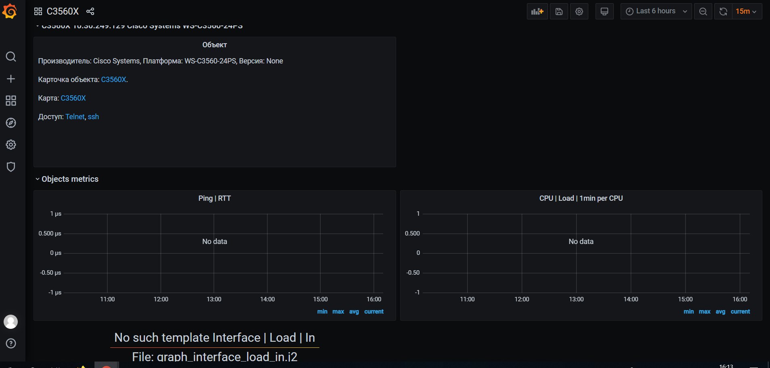
Task: Click the Create plus icon in sidebar
Action: pos(11,79)
